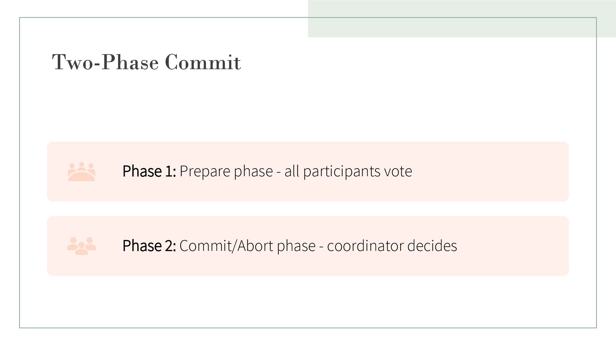Click the word "decides" in Phase 2

coord(432,246)
